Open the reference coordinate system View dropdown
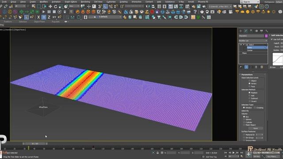This screenshot has height=159, width=283. pyautogui.click(x=74, y=6)
